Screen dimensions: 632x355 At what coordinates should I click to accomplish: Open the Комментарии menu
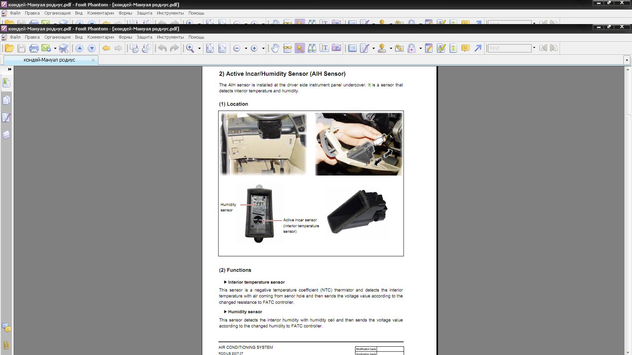click(x=100, y=37)
